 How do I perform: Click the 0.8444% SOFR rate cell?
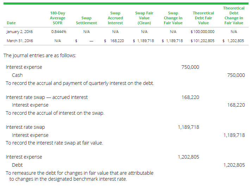[57, 31]
